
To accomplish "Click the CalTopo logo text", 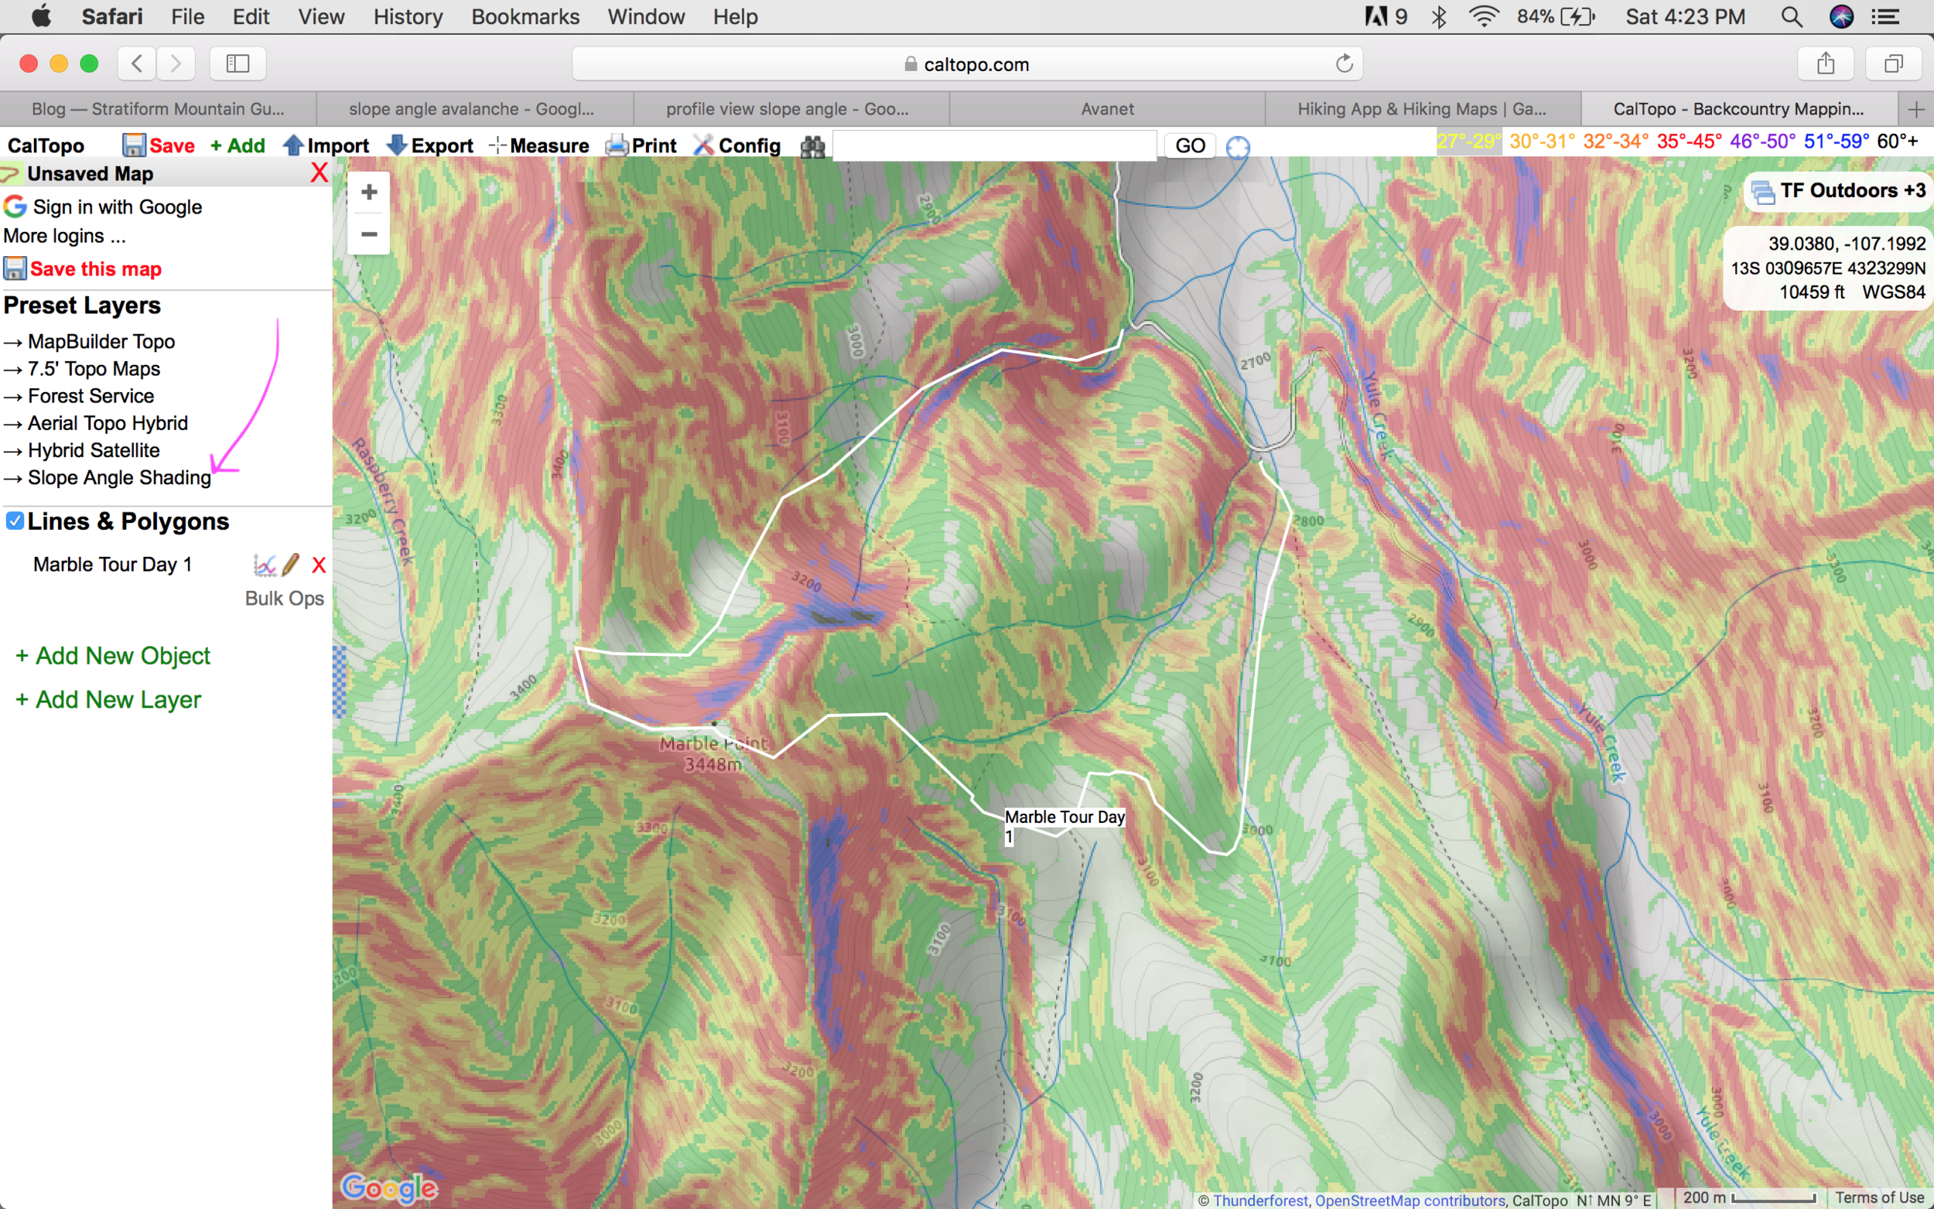I will [46, 145].
